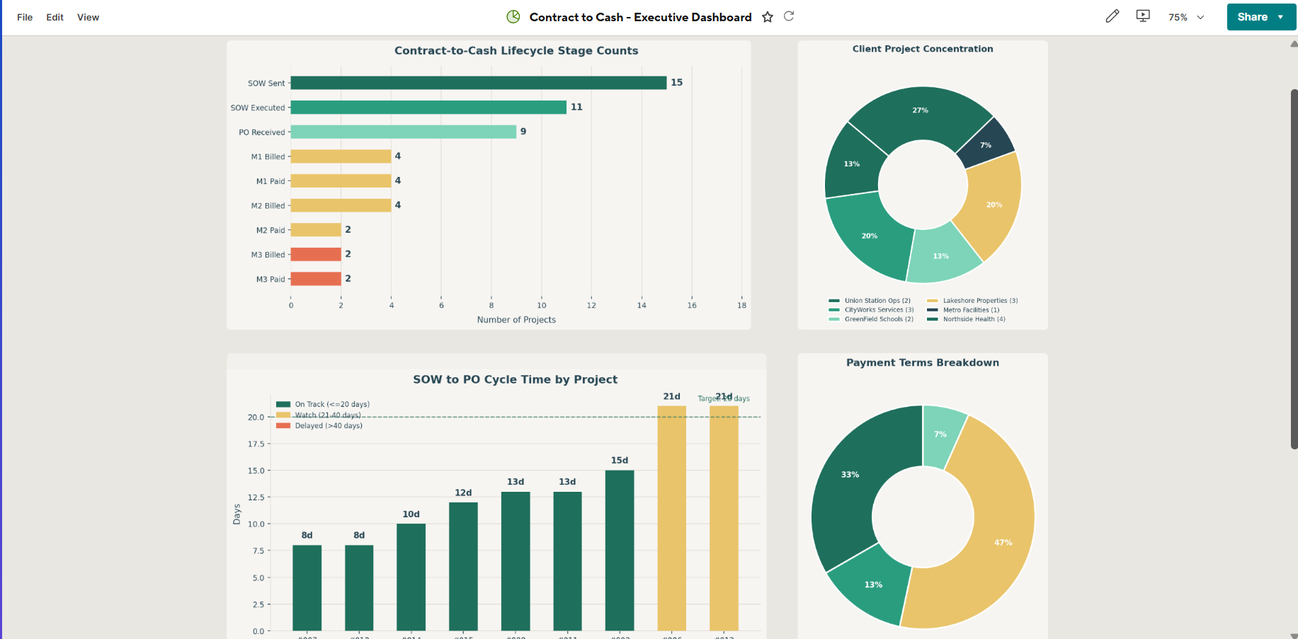
Task: Expand the Share button dropdown arrow
Action: [1278, 16]
